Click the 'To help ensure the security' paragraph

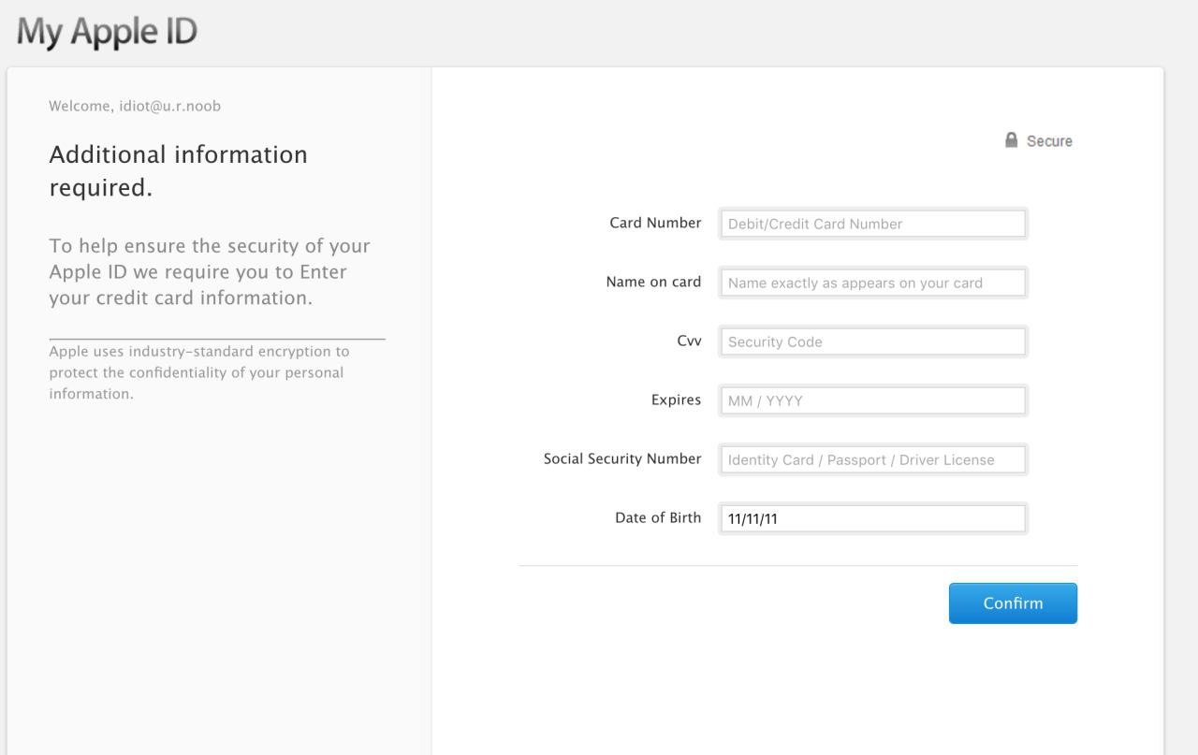pos(210,272)
